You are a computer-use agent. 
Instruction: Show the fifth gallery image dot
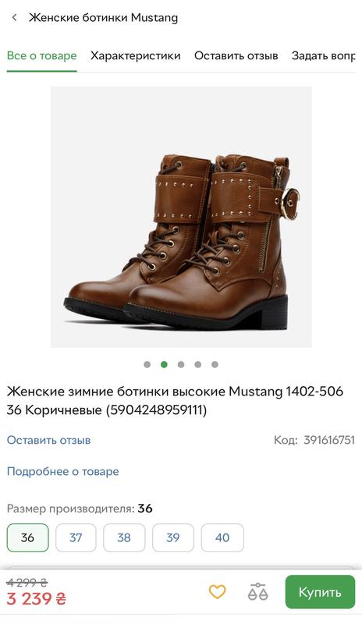[x=215, y=364]
